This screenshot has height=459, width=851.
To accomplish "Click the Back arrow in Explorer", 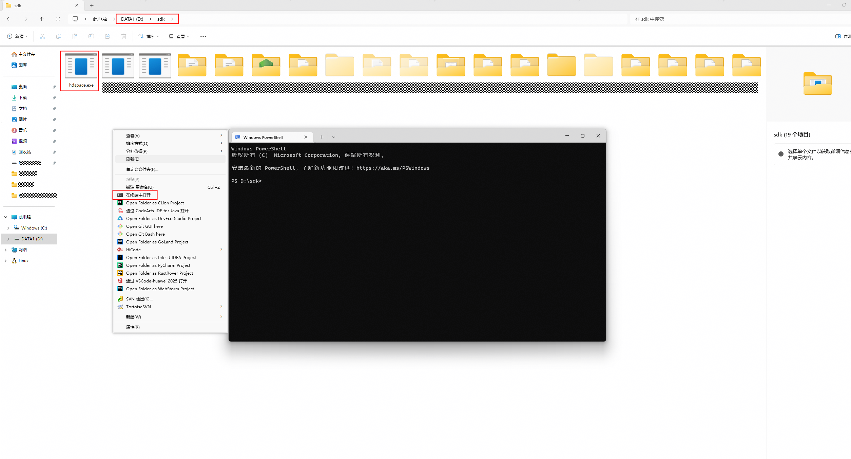I will (x=9, y=19).
